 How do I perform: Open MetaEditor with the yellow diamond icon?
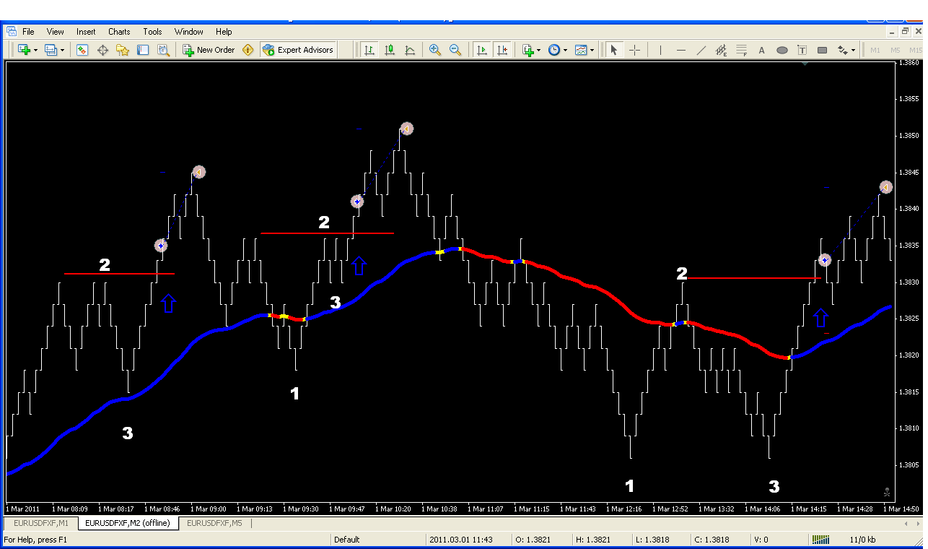coord(248,50)
